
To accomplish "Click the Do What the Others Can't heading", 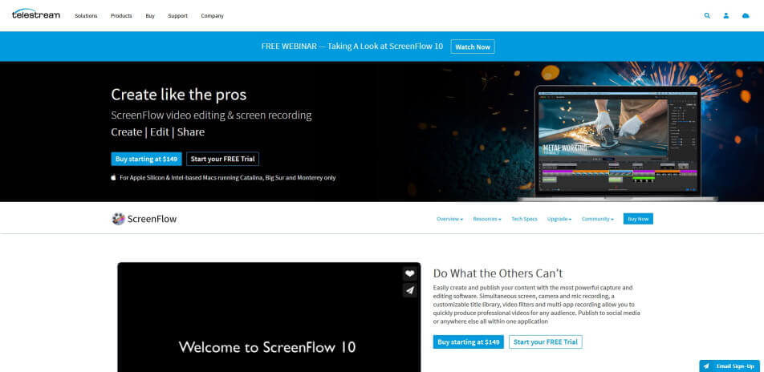I will pyautogui.click(x=498, y=273).
